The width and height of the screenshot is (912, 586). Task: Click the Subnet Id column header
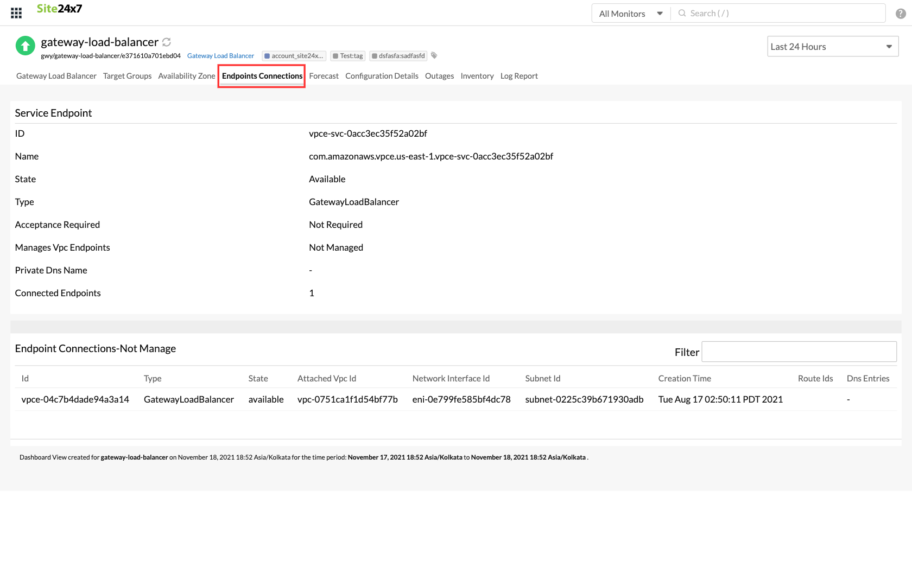point(543,379)
